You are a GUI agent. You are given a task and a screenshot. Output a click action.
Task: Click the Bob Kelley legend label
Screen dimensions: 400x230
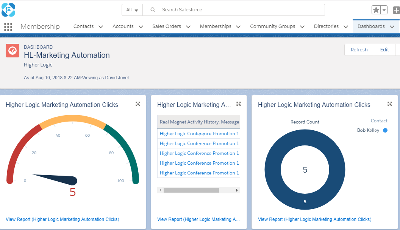[x=368, y=130]
